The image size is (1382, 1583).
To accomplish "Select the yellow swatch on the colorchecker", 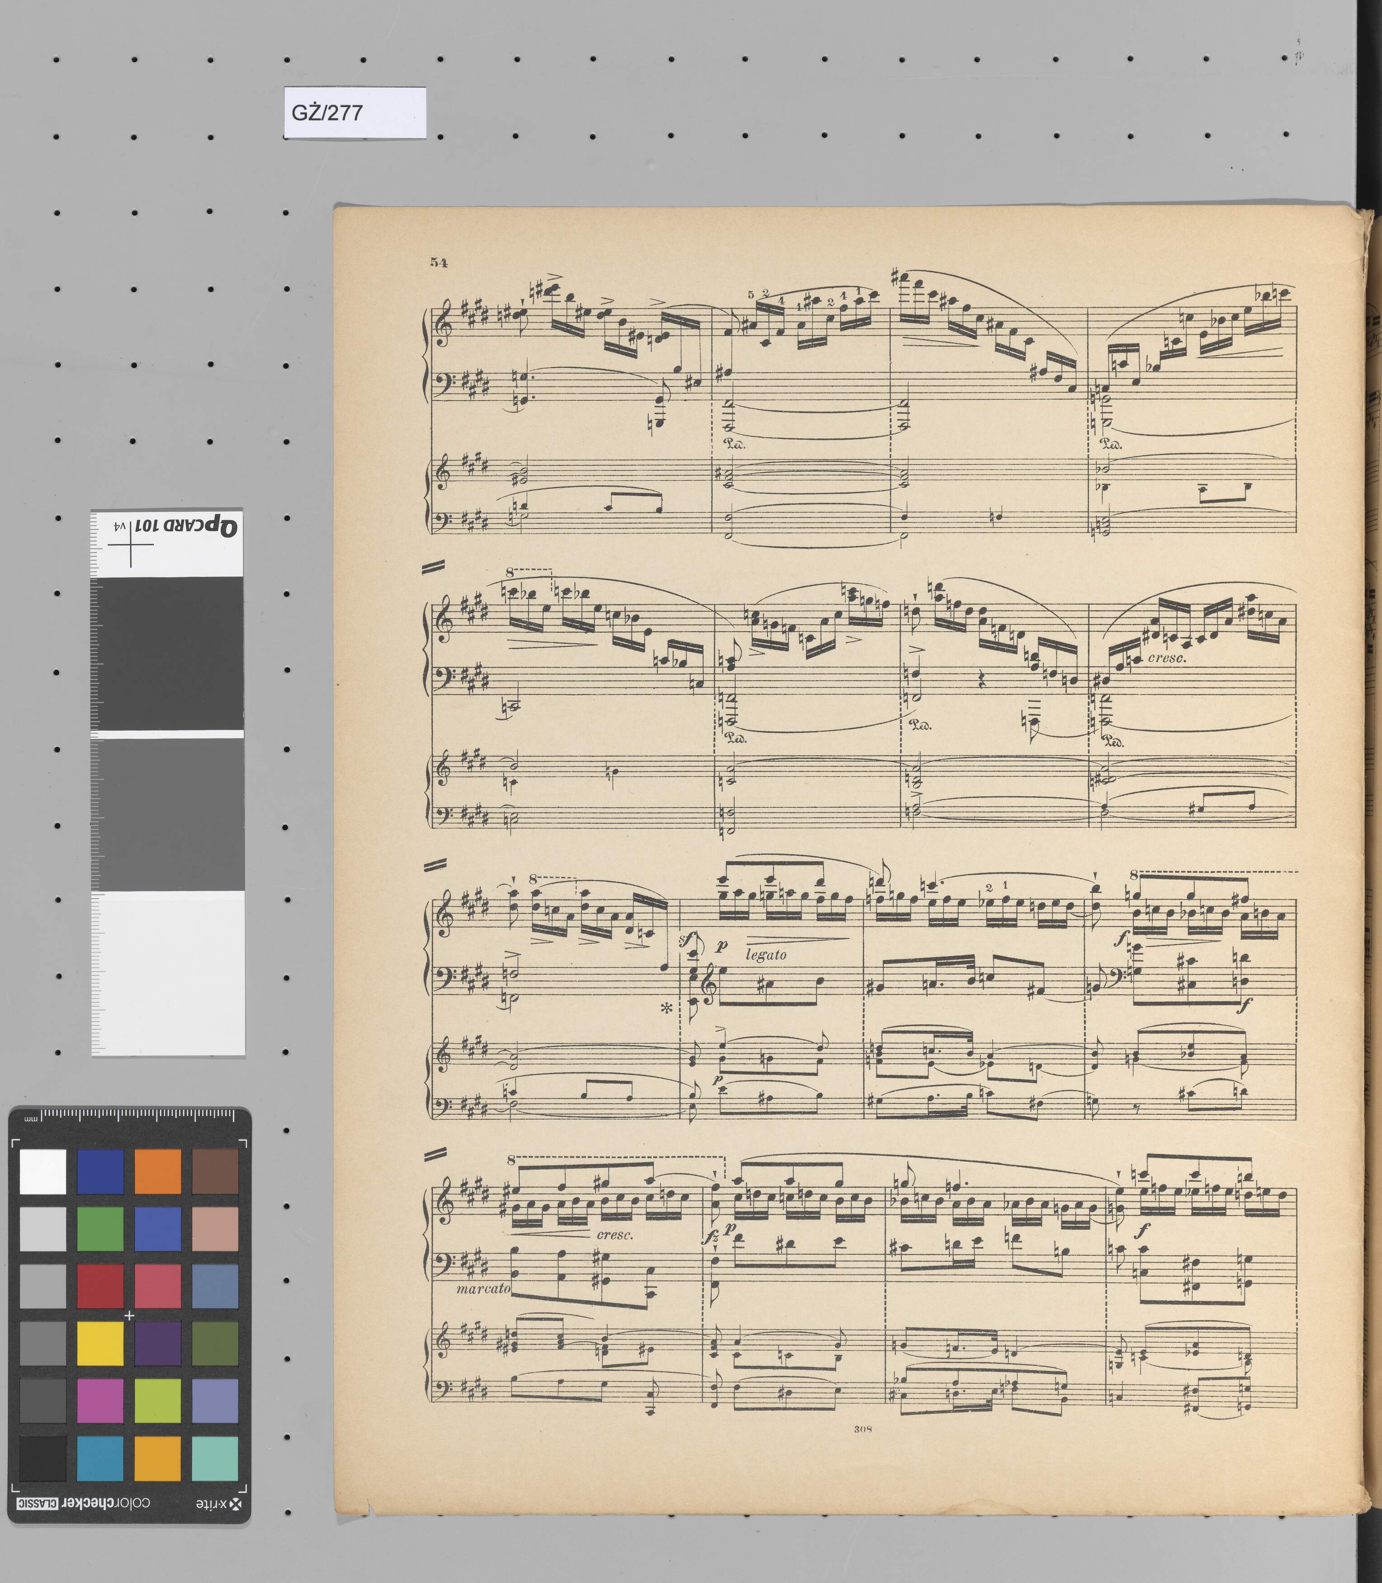I will [x=100, y=1344].
